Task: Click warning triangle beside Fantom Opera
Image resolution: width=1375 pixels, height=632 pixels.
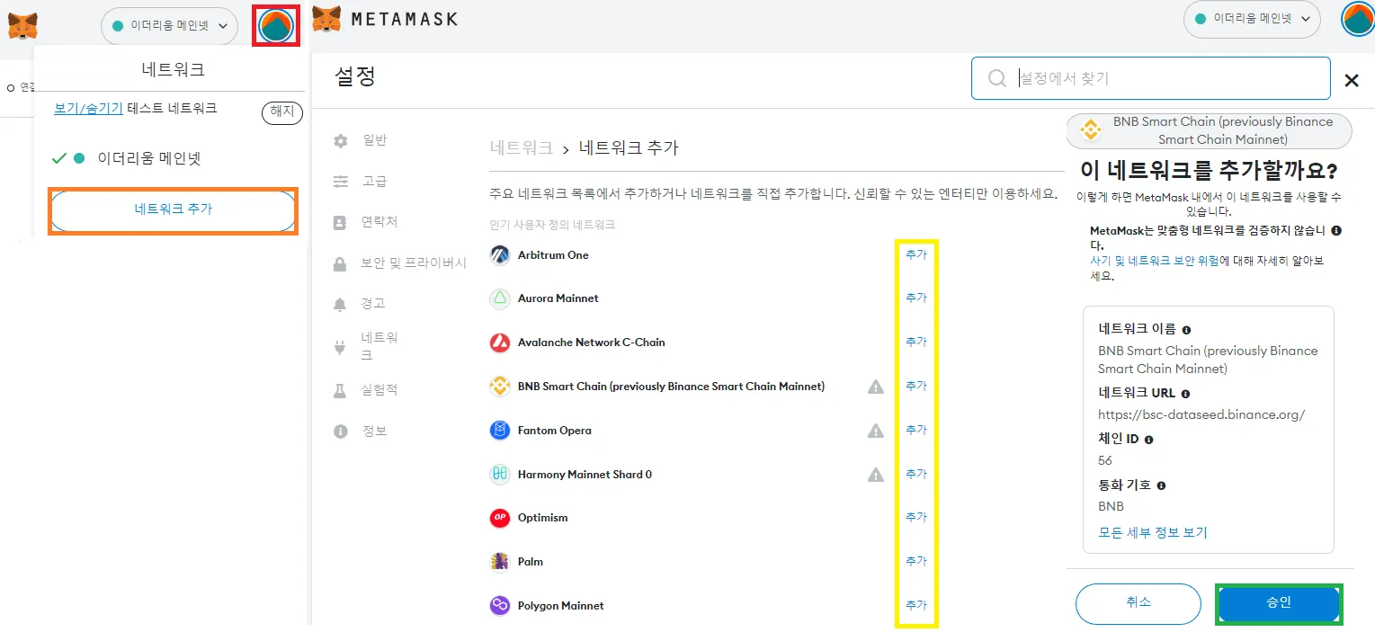Action: pos(876,431)
